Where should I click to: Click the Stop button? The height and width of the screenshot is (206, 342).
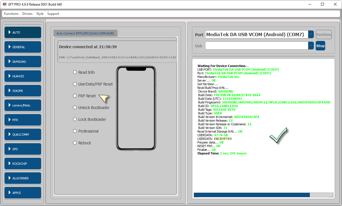pyautogui.click(x=320, y=46)
